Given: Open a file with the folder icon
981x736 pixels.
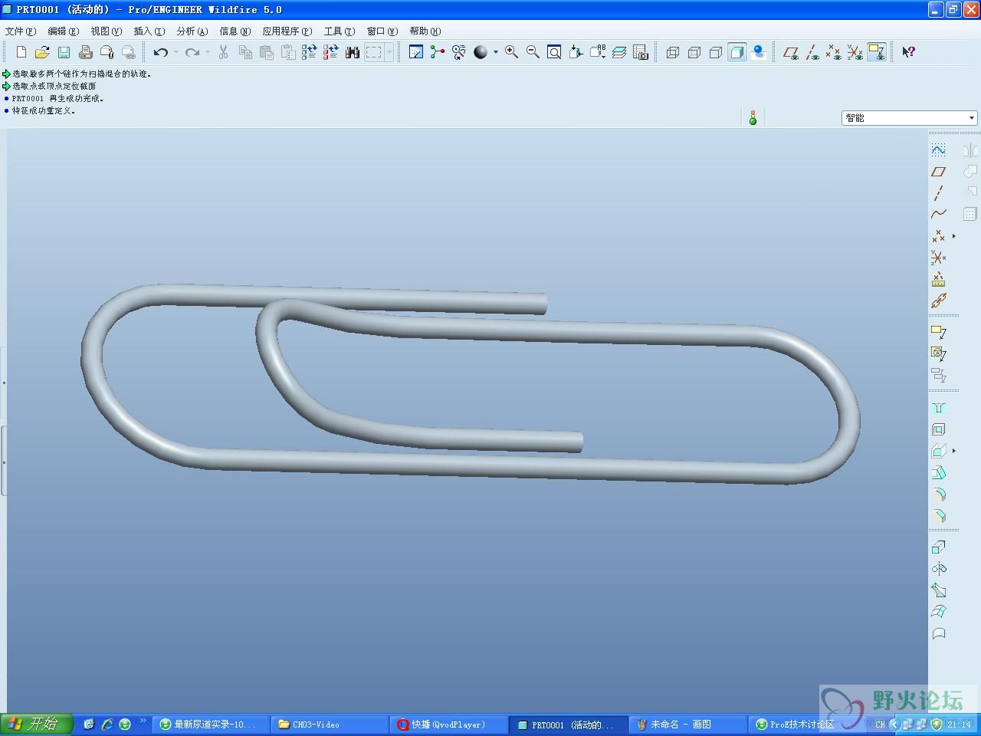Looking at the screenshot, I should pos(43,52).
